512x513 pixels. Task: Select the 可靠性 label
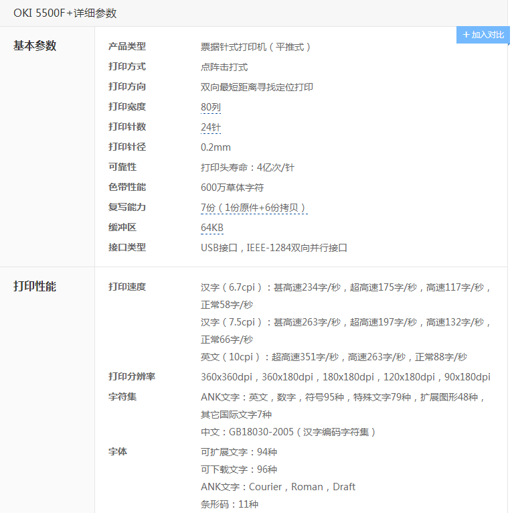pos(122,167)
